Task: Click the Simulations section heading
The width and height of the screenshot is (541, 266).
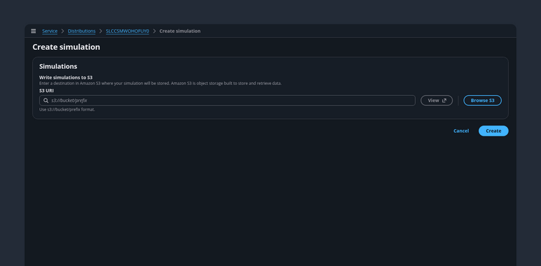Action: pyautogui.click(x=58, y=66)
